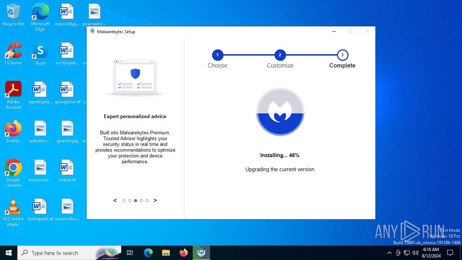This screenshot has width=462, height=260.
Task: Open Google Chrome desktop shortcut
Action: pos(13,173)
